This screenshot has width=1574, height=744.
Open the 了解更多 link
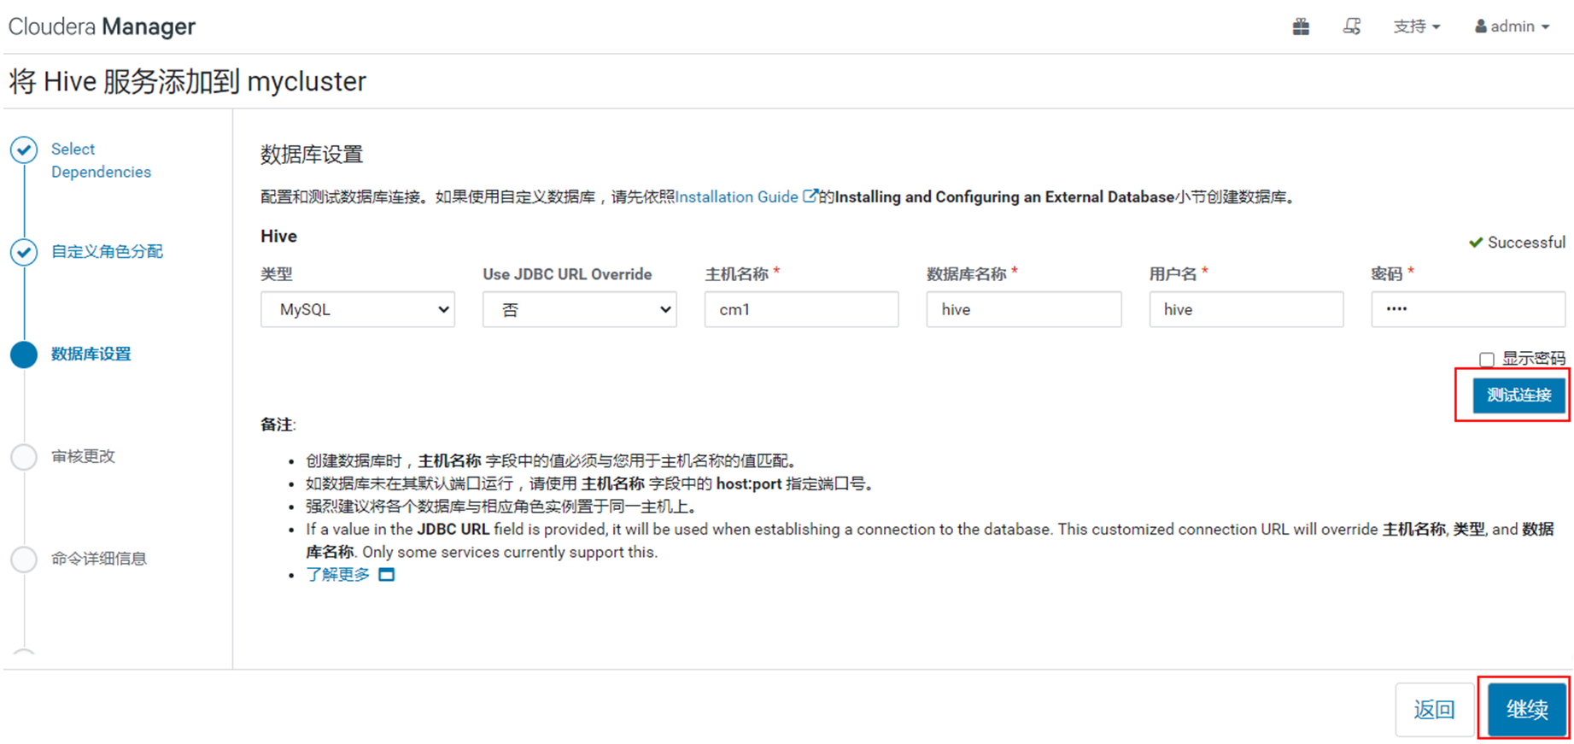338,575
